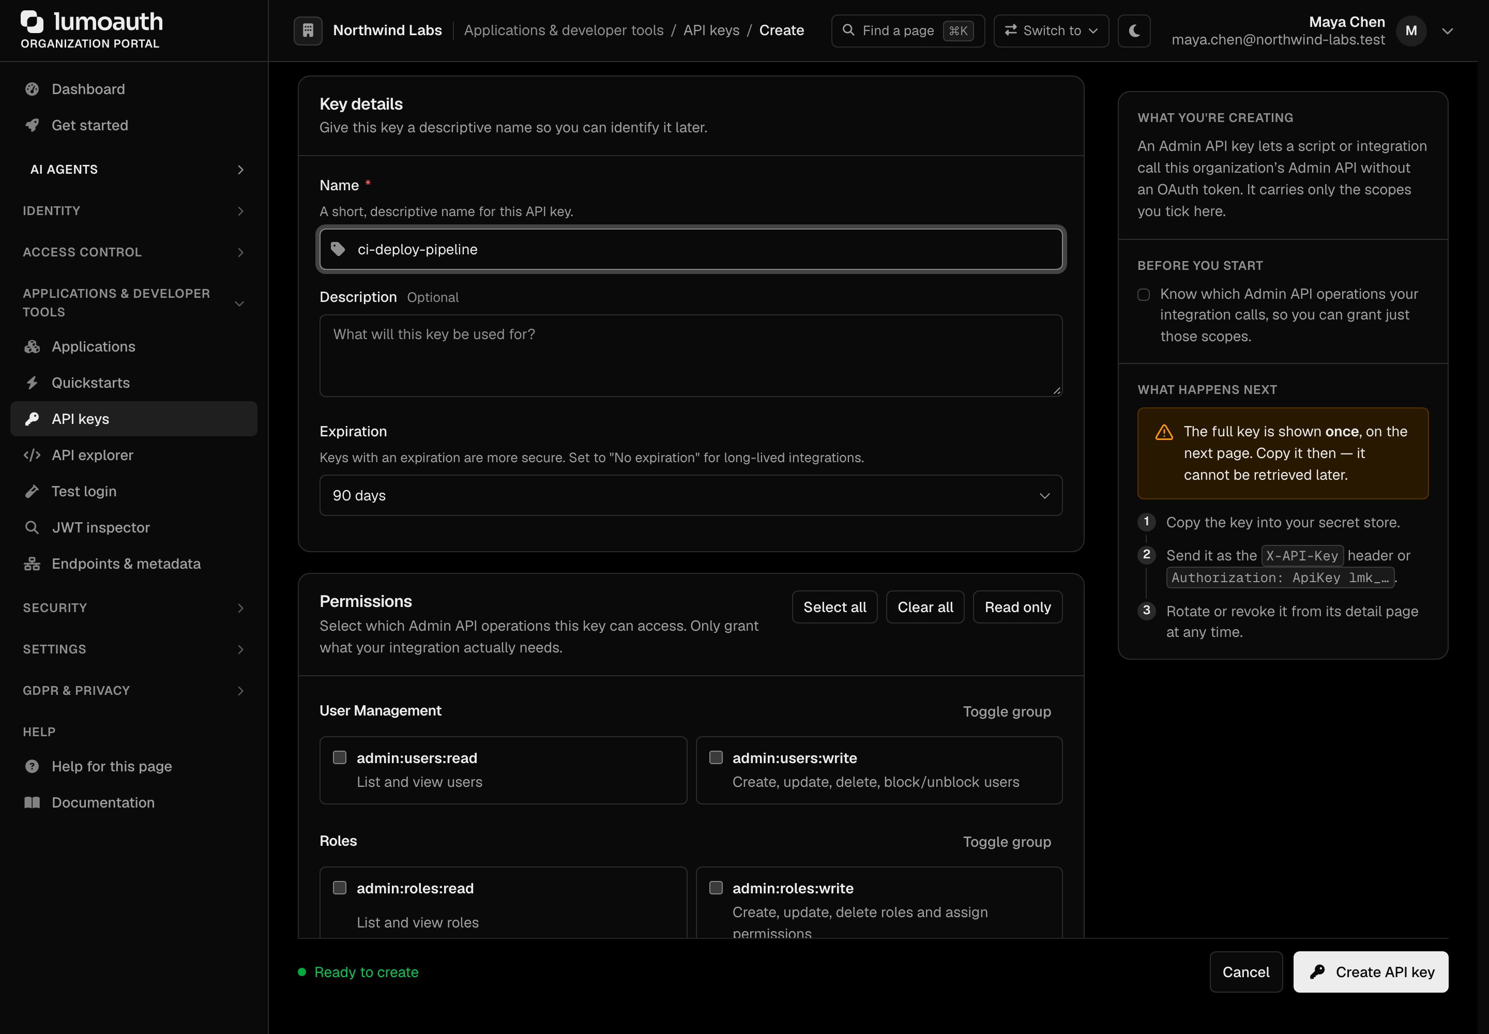
Task: Click the Create API key button
Action: (1371, 972)
